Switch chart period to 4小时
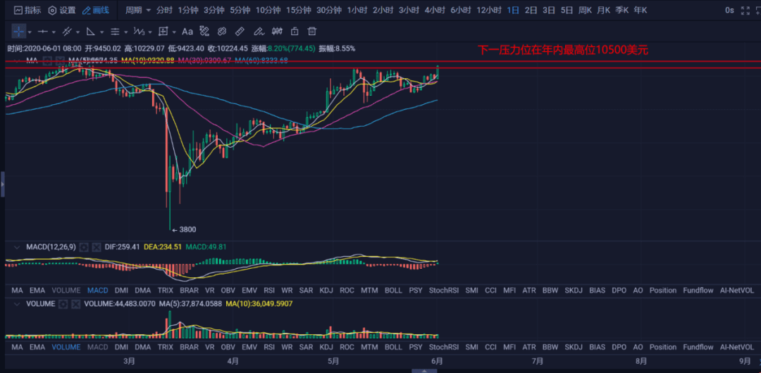This screenshot has height=373, width=761. 434,10
